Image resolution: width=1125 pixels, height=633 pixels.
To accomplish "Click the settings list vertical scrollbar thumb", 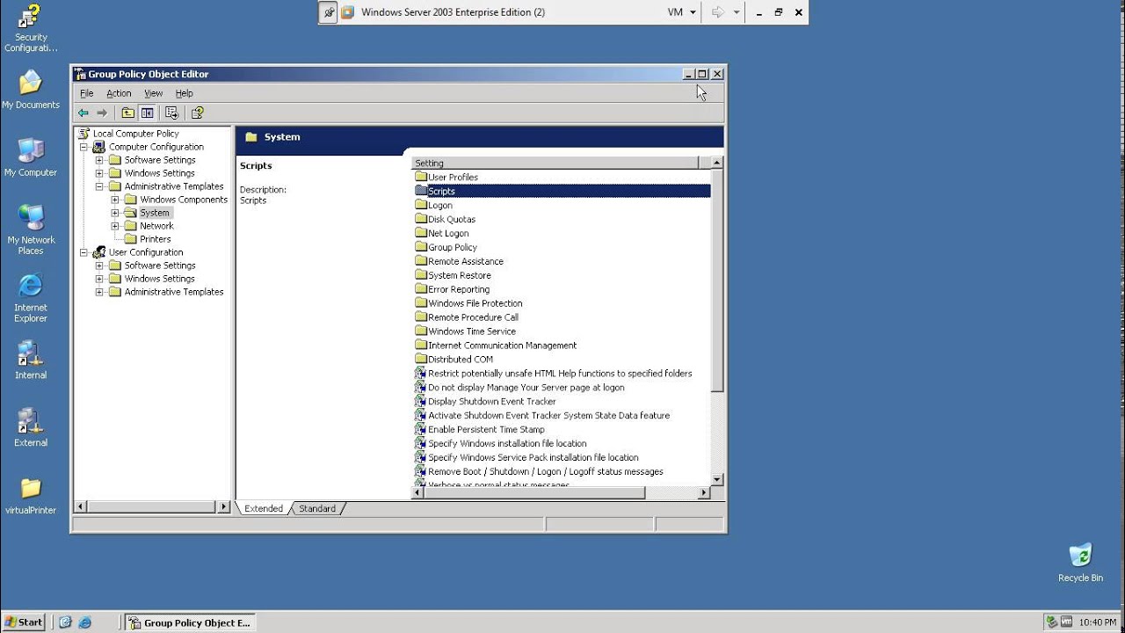I will (717, 280).
